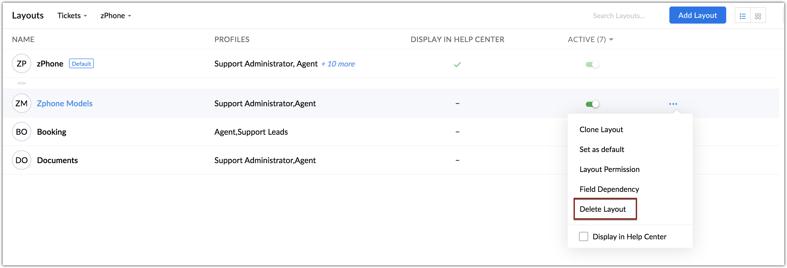Open the "+ 10 more" profiles link
This screenshot has width=787, height=268.
coord(338,64)
